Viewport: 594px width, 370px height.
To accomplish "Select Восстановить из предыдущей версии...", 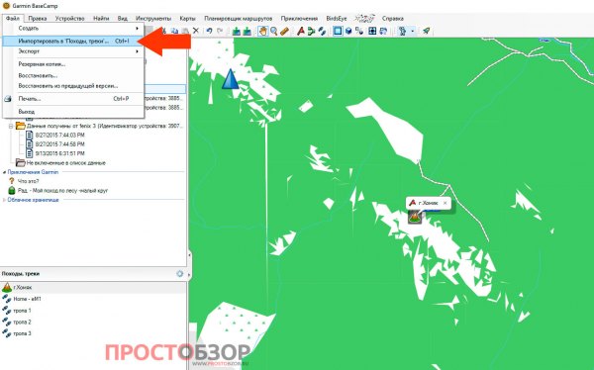I will (73, 86).
